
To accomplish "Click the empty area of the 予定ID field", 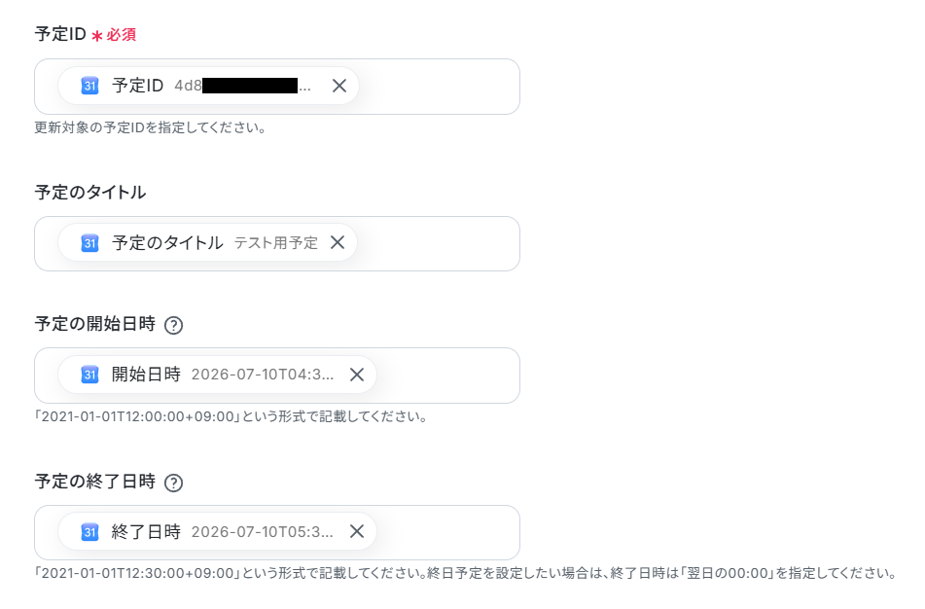I will pyautogui.click(x=439, y=87).
